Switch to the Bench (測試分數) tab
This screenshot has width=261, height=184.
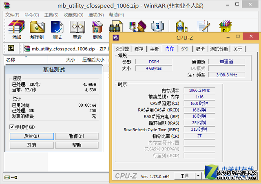point(219,49)
